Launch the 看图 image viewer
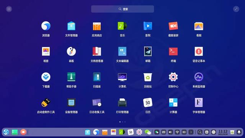This screenshot has width=245, height=138. 199,26
